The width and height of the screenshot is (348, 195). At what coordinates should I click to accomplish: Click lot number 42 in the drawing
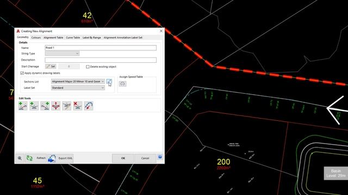(x=87, y=16)
